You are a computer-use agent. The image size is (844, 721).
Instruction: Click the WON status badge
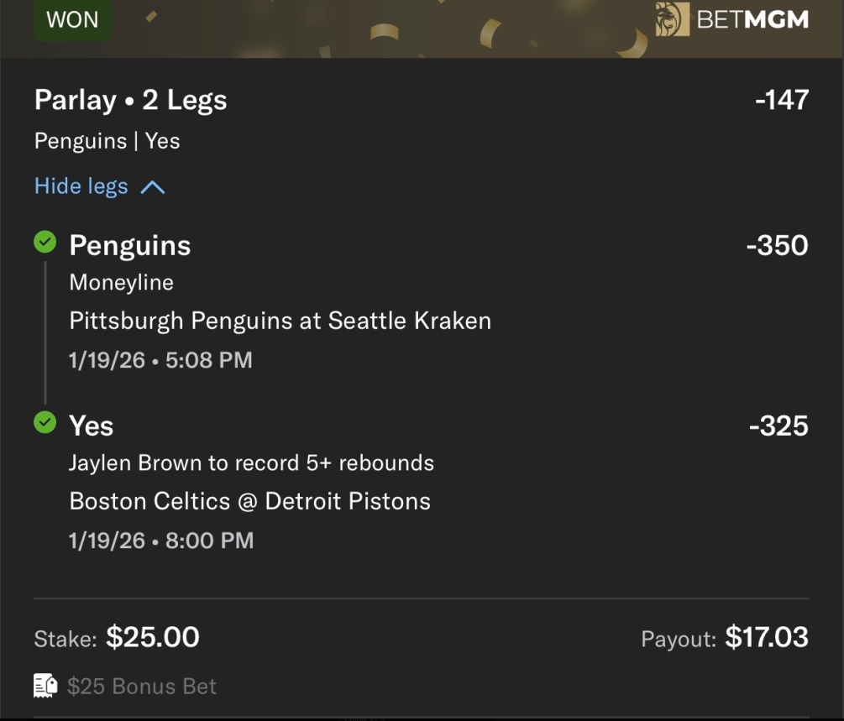[x=72, y=19]
